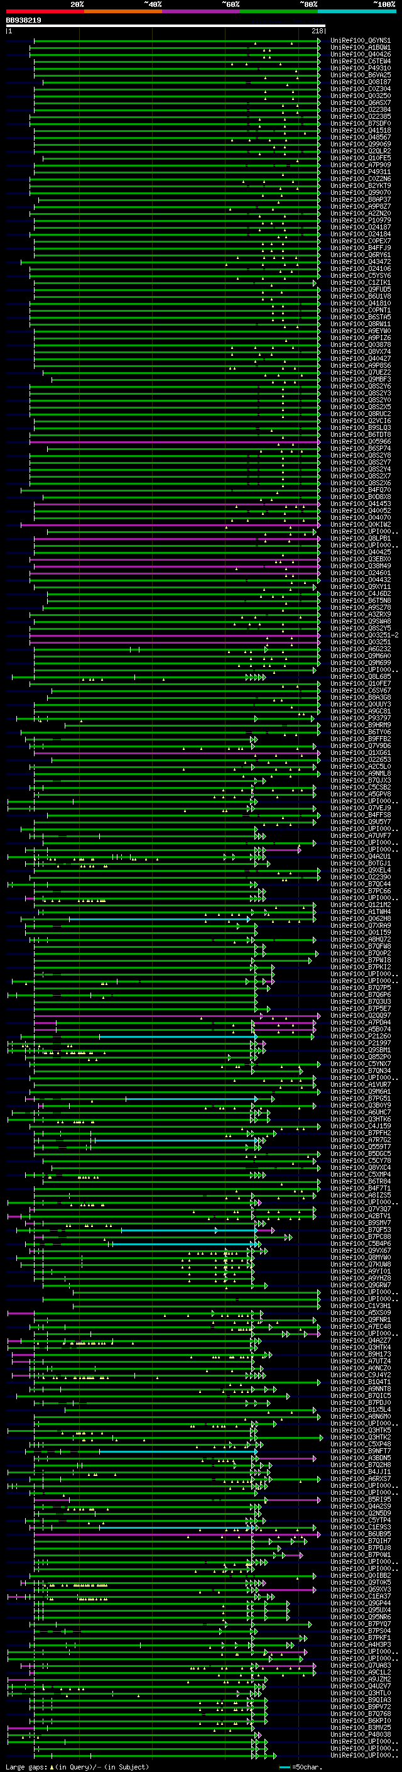Select the UniRef100_C4J6D2 label
Image resolution: width=402 pixels, height=1772 pixels.
(x=360, y=593)
